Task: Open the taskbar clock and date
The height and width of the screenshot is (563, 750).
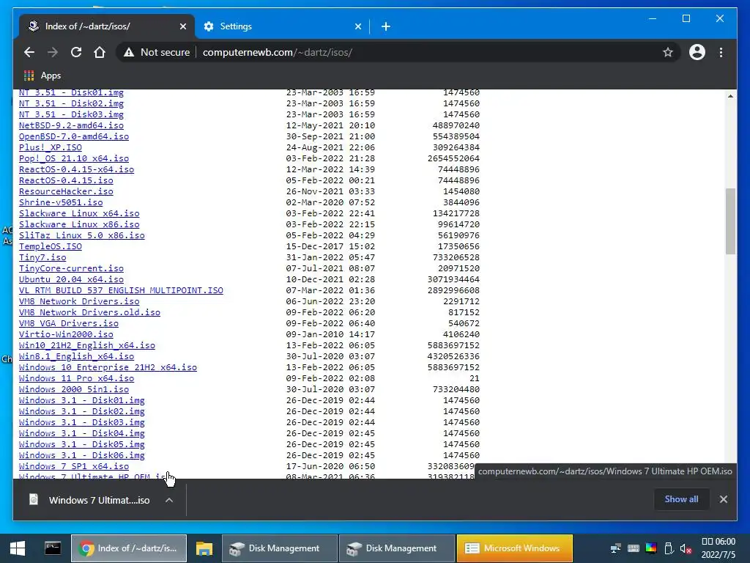Action: click(x=719, y=548)
